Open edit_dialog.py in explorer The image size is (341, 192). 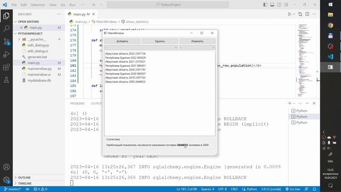pos(38,45)
